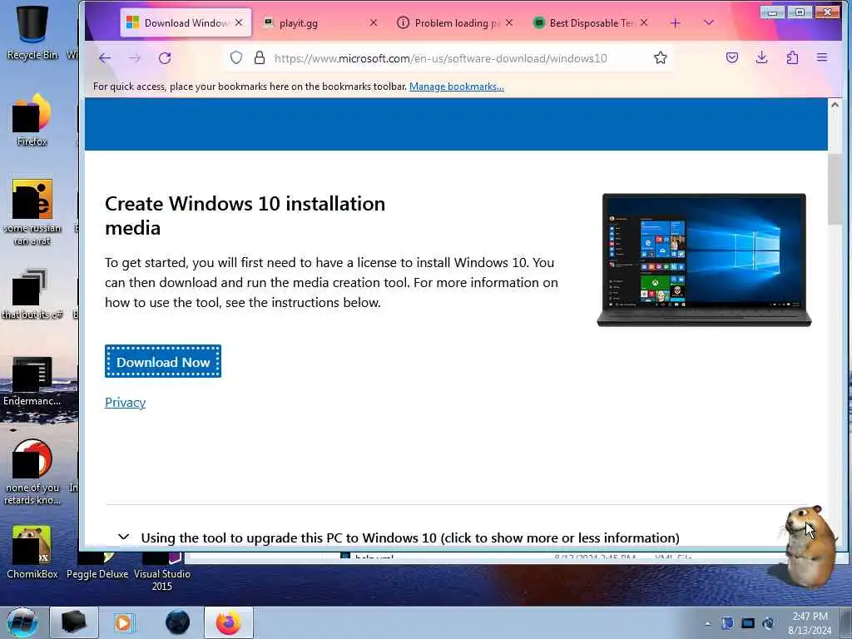The width and height of the screenshot is (852, 639).
Task: Select the Firefox desktop shortcut
Action: click(32, 120)
